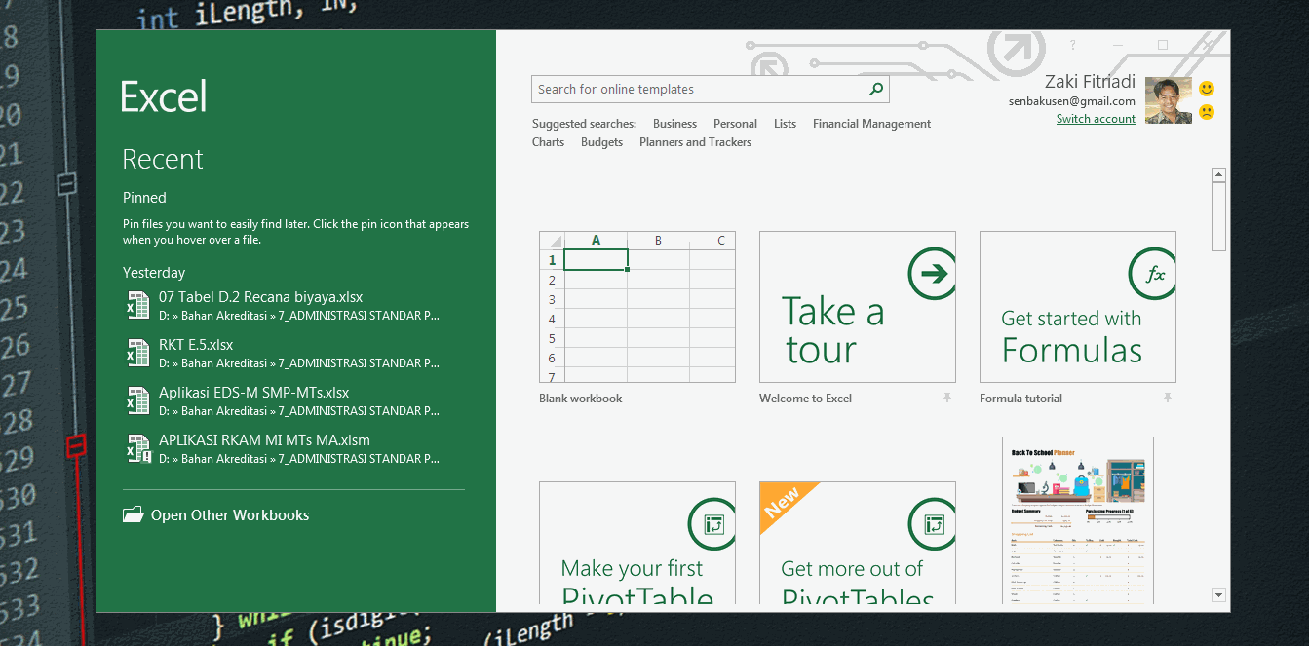Send positive feedback via the smiley face icon
1309x646 pixels.
1209,87
